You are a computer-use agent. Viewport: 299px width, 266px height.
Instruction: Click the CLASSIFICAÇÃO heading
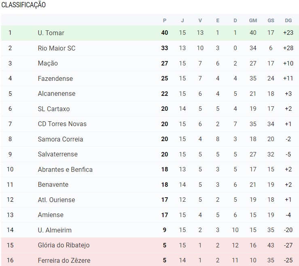pyautogui.click(x=23, y=5)
